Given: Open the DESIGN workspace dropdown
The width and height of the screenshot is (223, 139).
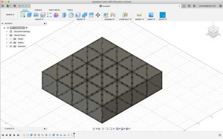Looking at the screenshot, I should click(x=10, y=14).
